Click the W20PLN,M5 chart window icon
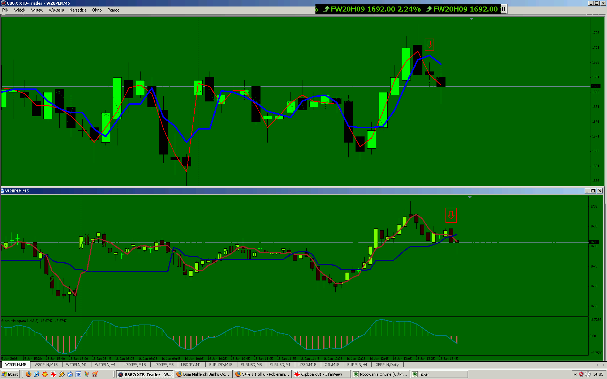The image size is (607, 379). click(3, 191)
